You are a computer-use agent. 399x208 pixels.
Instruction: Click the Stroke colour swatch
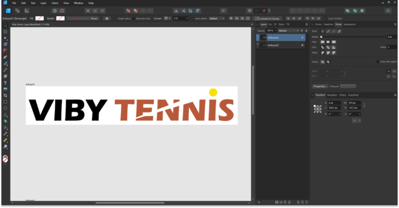point(60,18)
